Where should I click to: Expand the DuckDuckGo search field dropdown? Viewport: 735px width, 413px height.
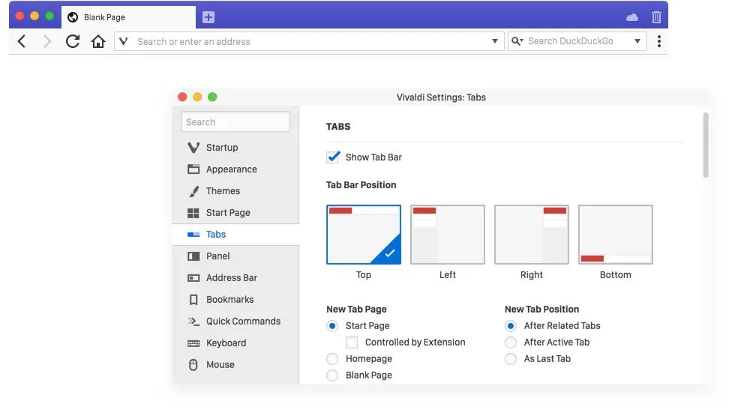click(x=637, y=41)
